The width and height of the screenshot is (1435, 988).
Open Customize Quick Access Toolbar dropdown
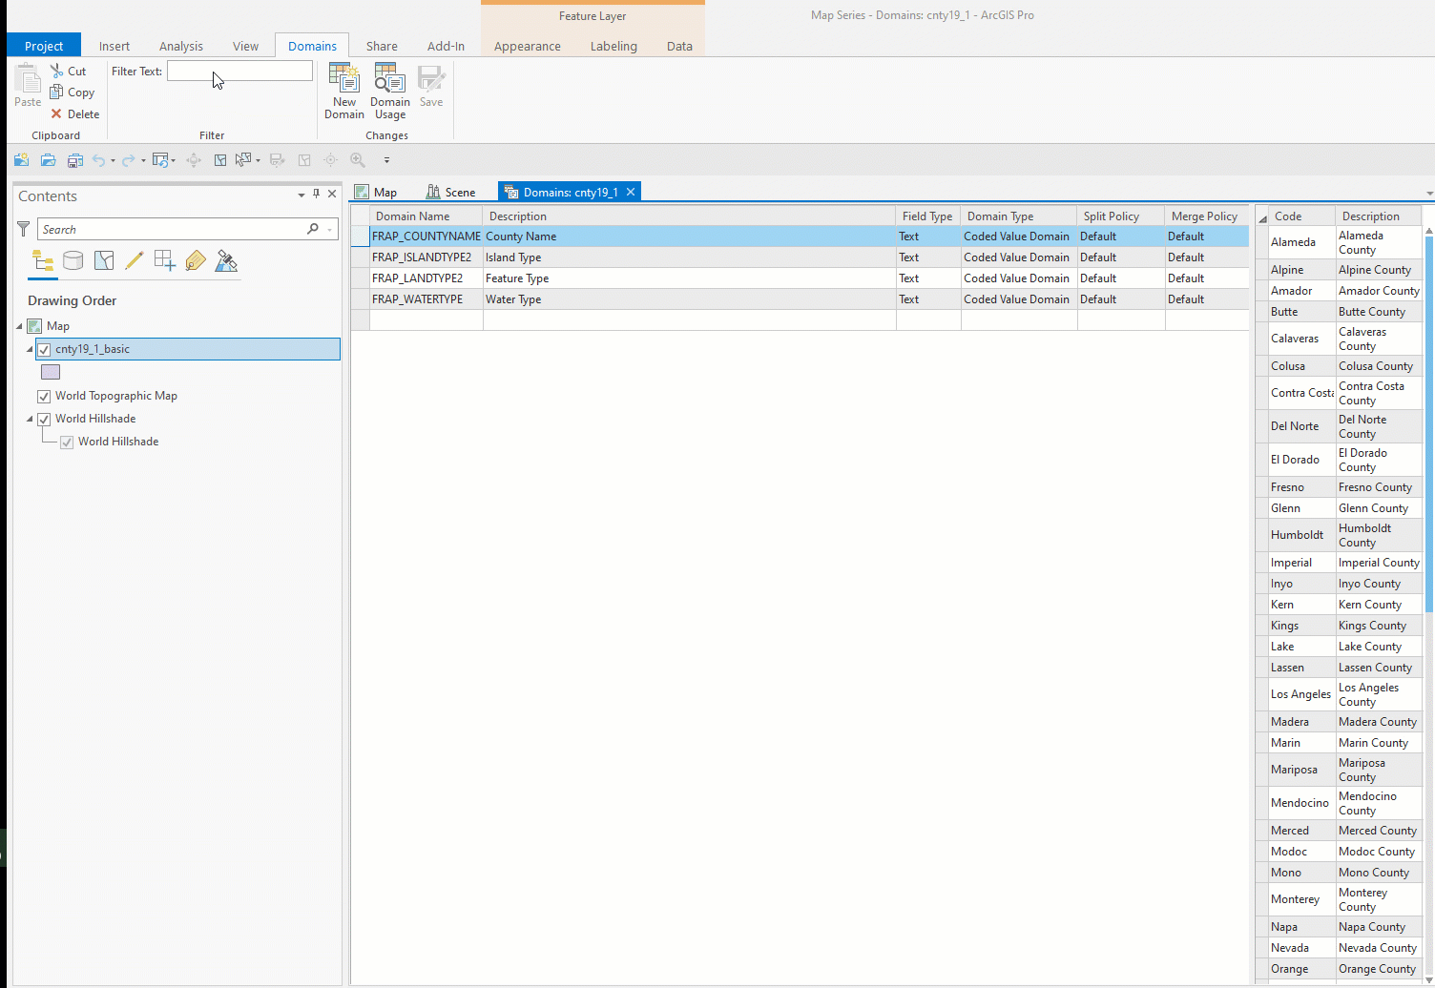point(386,160)
